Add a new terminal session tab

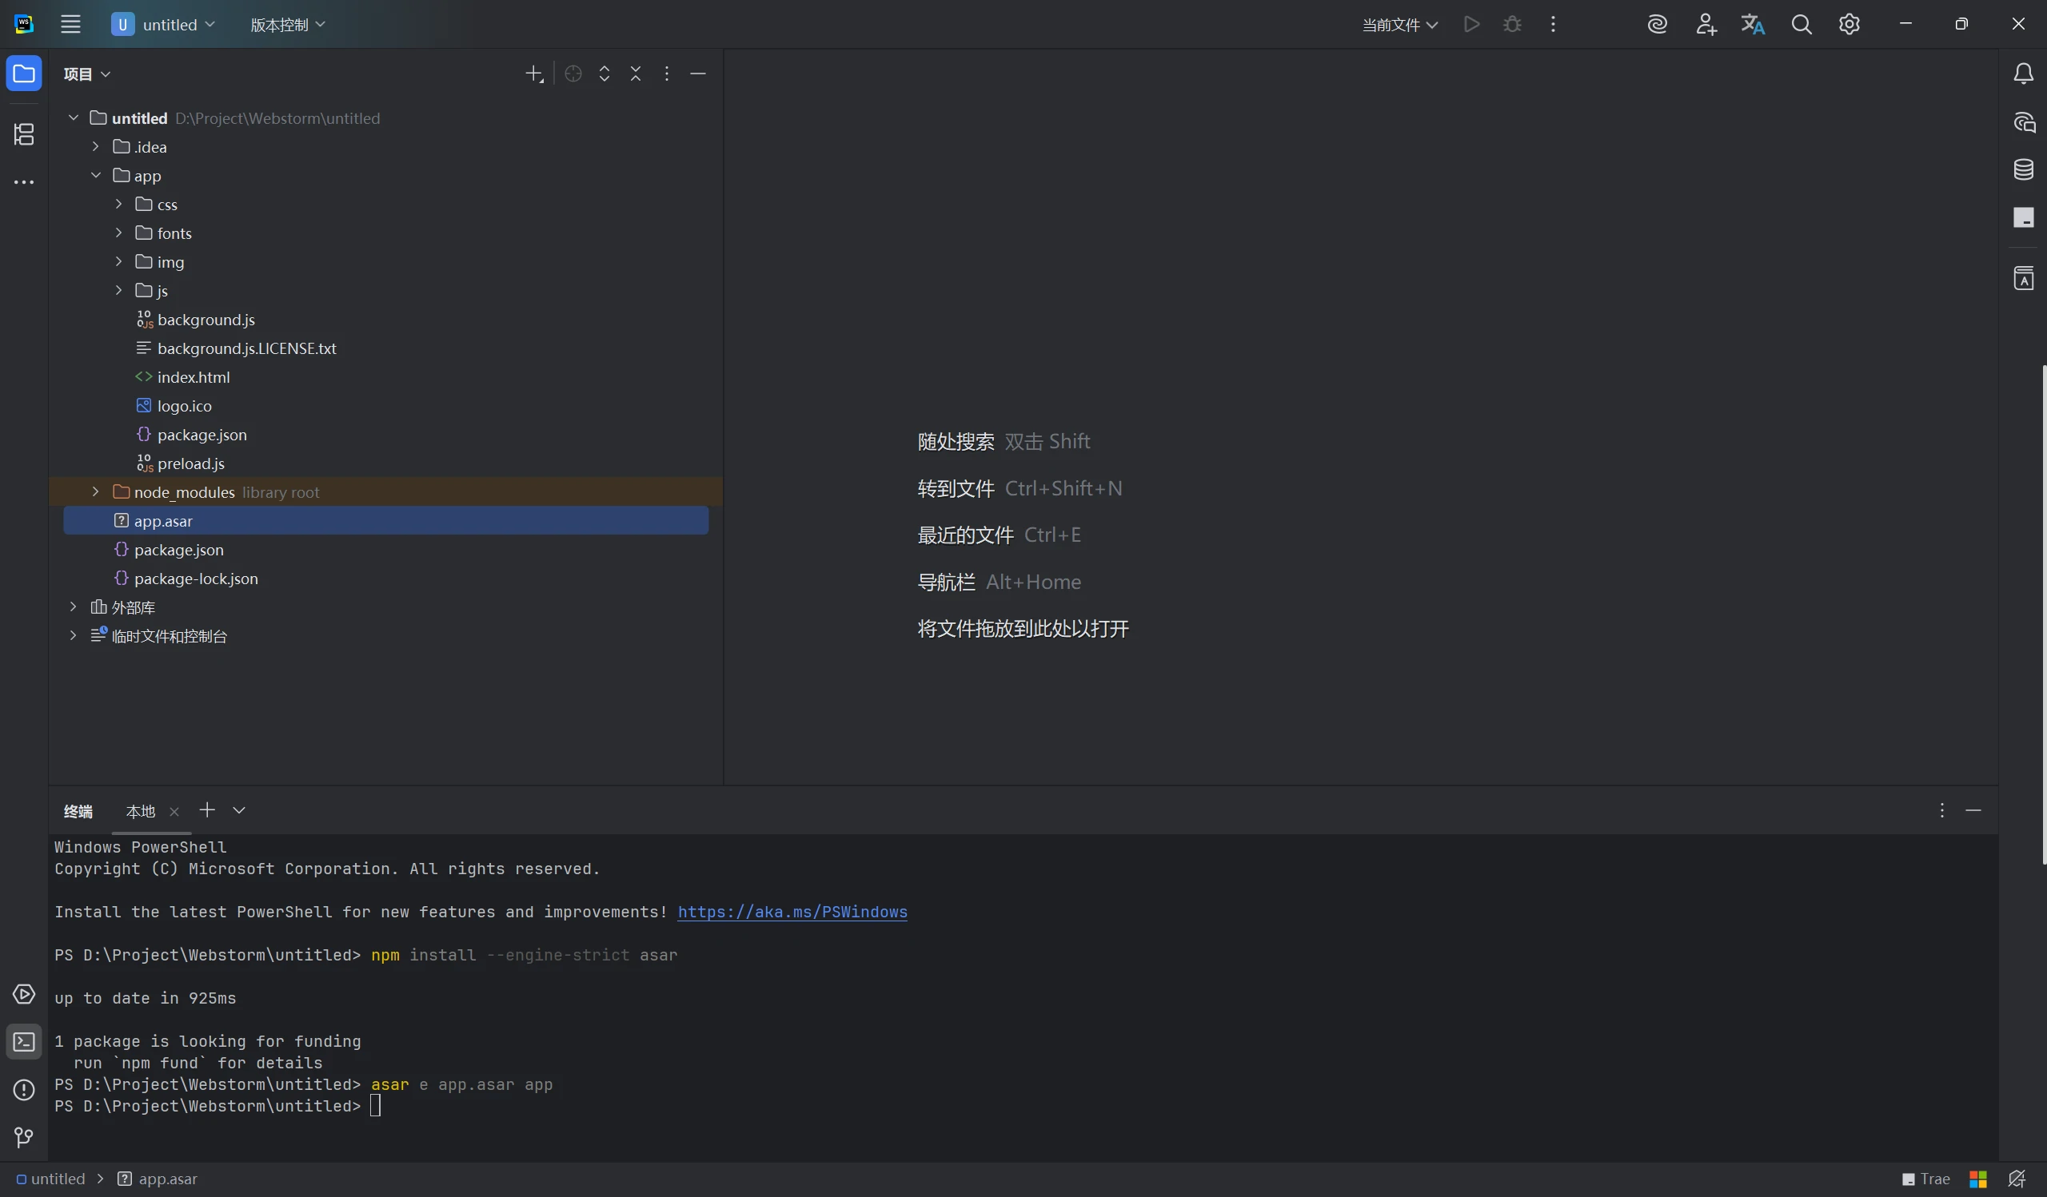click(x=207, y=810)
